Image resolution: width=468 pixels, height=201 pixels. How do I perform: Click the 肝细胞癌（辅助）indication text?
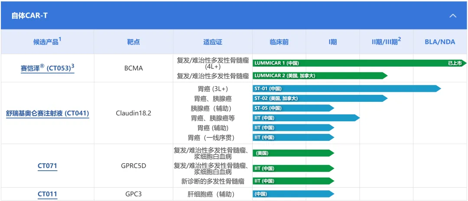212,195
